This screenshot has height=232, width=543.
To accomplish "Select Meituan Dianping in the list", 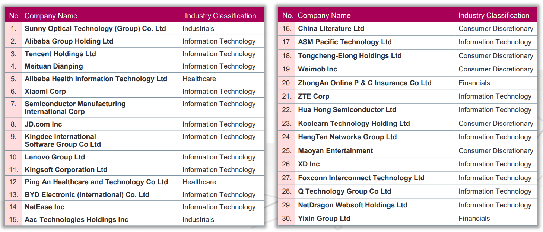I will [54, 66].
